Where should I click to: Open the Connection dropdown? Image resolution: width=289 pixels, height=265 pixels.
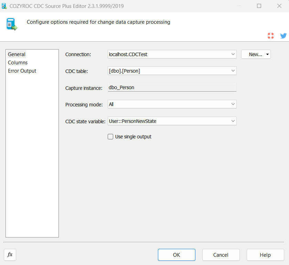(233, 54)
